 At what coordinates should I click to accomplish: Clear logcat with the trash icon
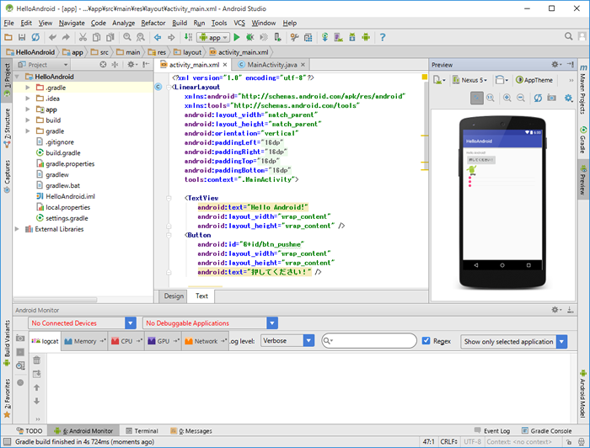(36, 360)
